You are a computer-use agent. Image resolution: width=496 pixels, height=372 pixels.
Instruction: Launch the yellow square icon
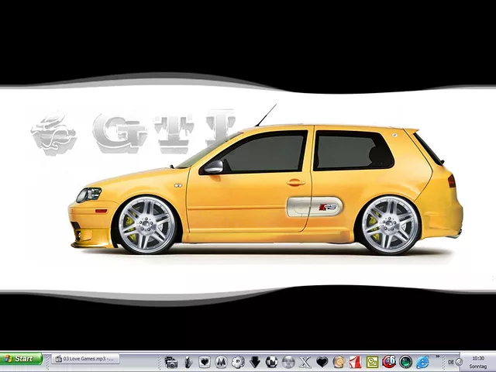pos(372,362)
